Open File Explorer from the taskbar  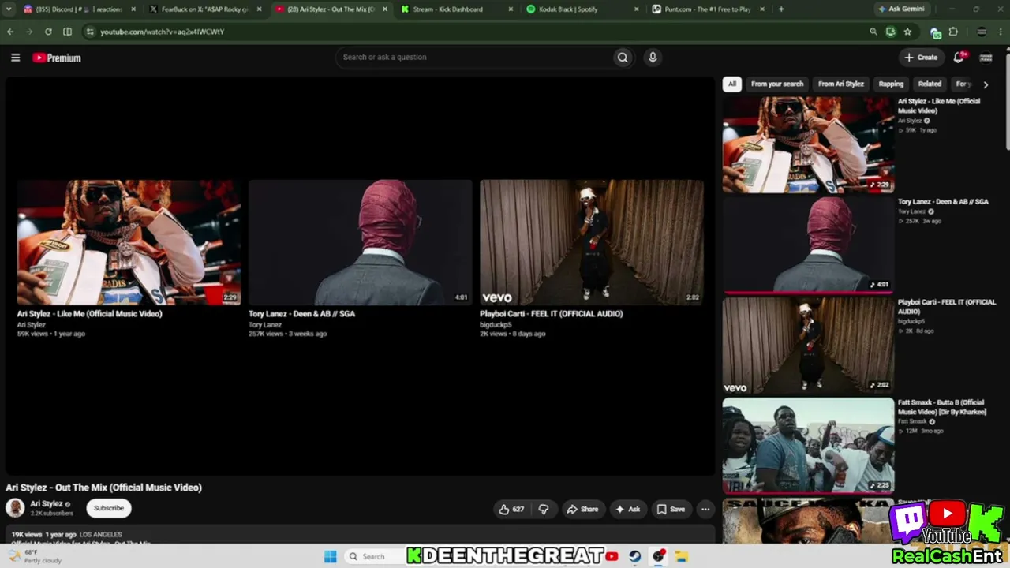pos(681,556)
